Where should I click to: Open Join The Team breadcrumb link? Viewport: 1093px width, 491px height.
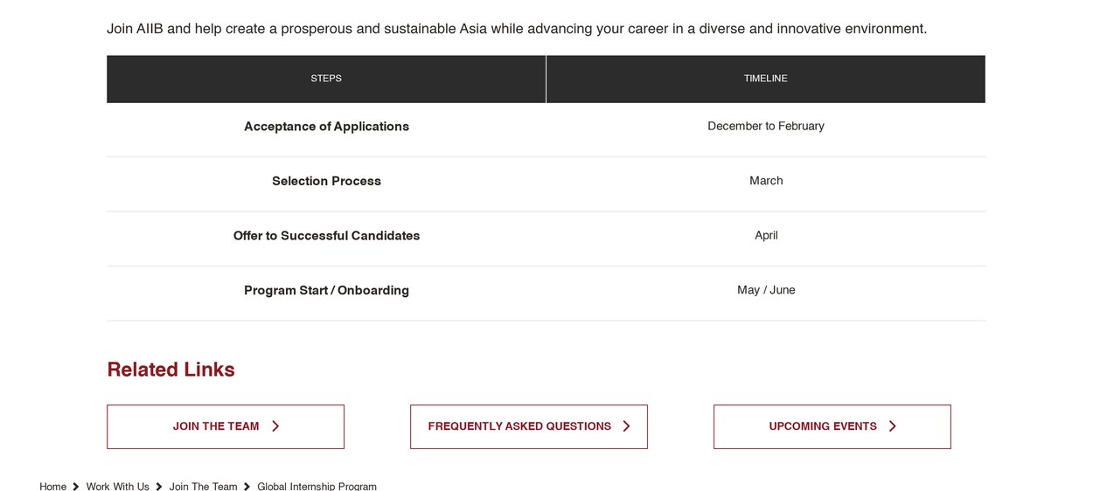[x=203, y=487]
